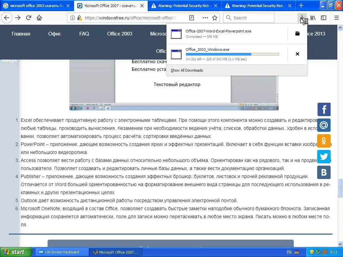Click the magnifier tray icon
343x257 pixels.
point(324,252)
